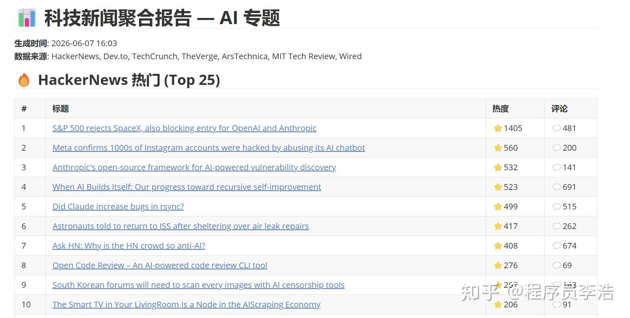The width and height of the screenshot is (630, 318).
Task: Click the comment bubble in the rsync row
Action: [x=557, y=207]
